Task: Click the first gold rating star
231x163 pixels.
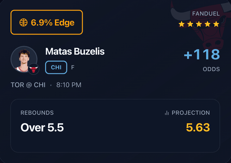Action: (x=182, y=24)
